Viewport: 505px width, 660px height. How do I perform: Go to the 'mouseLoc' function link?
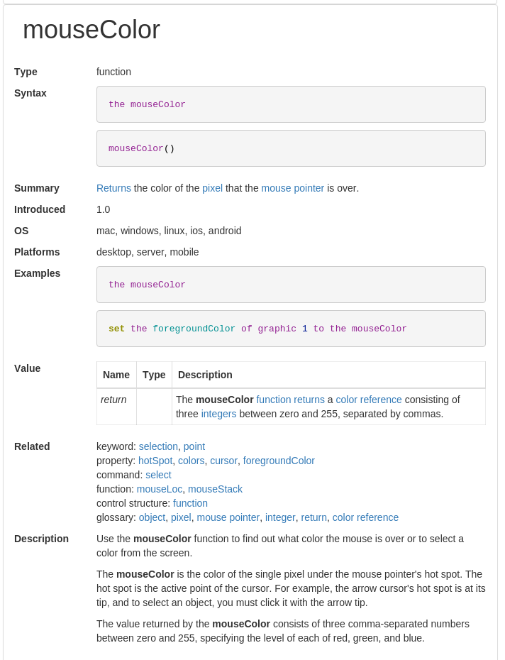(160, 489)
